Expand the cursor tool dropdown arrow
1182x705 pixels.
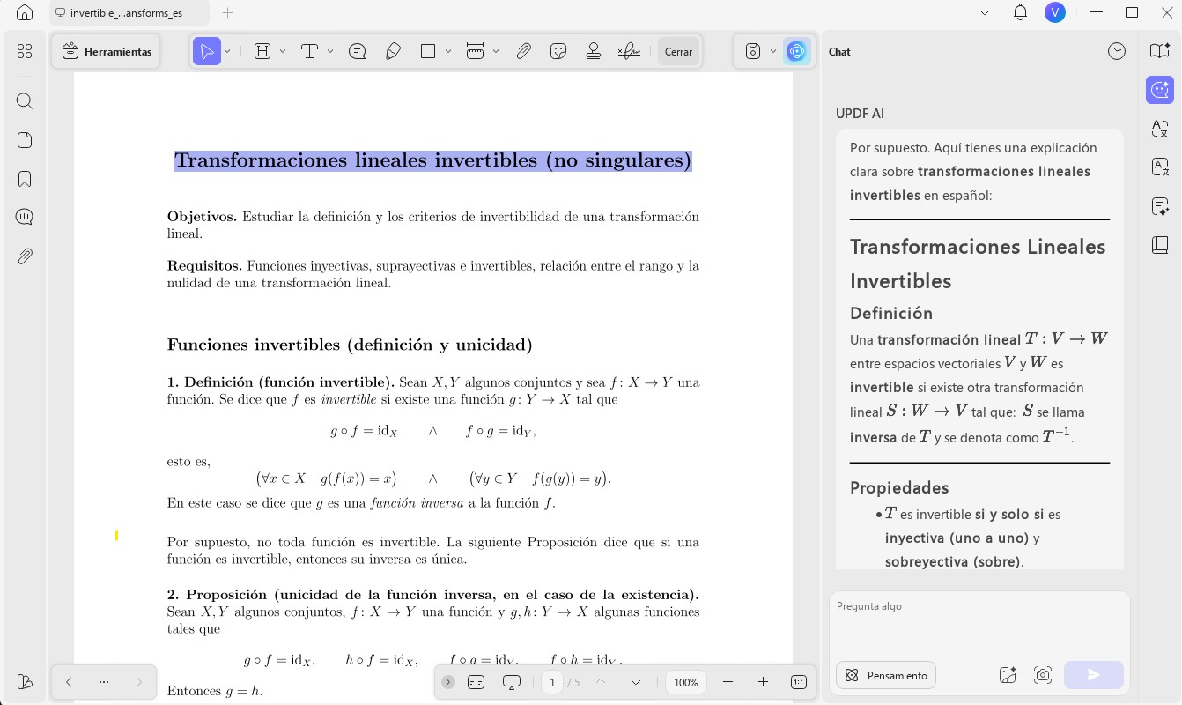[227, 51]
